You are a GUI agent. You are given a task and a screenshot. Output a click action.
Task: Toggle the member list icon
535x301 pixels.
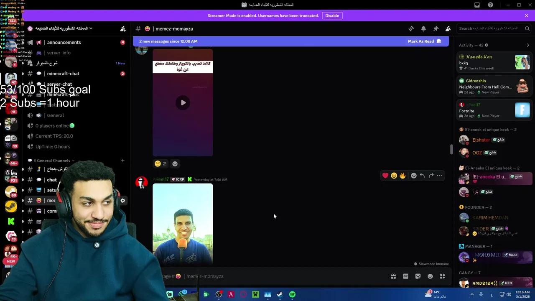(448, 28)
